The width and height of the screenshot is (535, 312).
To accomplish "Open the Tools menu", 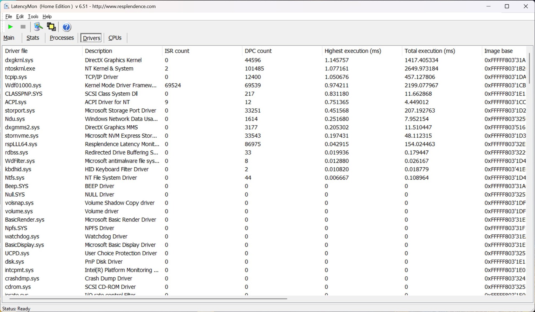I will 33,16.
